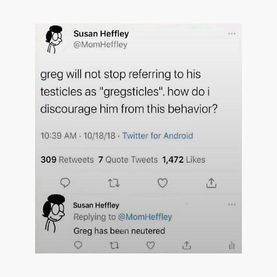Click the @MomHeffley handle under the name
277x277 pixels.
pyautogui.click(x=100, y=45)
